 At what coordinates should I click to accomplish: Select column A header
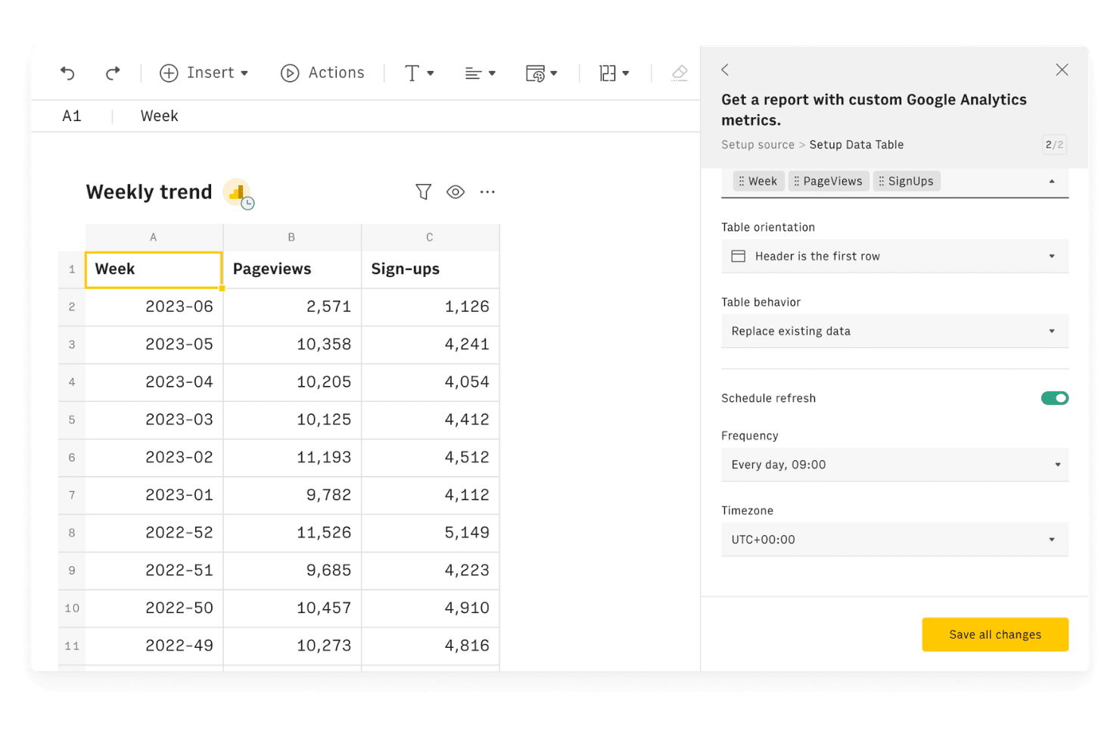[x=154, y=237]
